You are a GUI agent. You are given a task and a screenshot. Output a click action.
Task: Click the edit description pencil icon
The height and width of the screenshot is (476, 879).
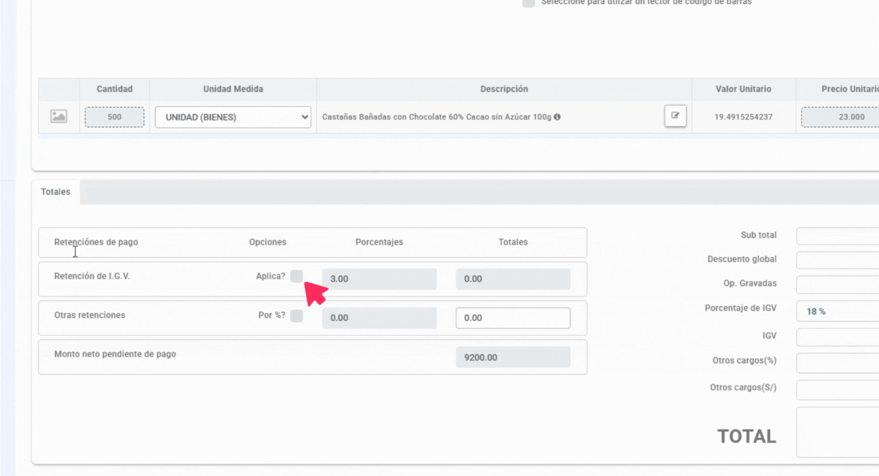pos(675,116)
